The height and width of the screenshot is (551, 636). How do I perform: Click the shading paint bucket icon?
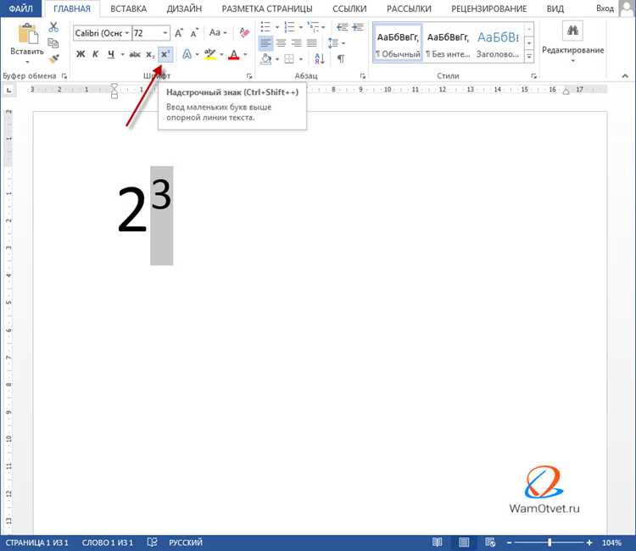pos(266,59)
